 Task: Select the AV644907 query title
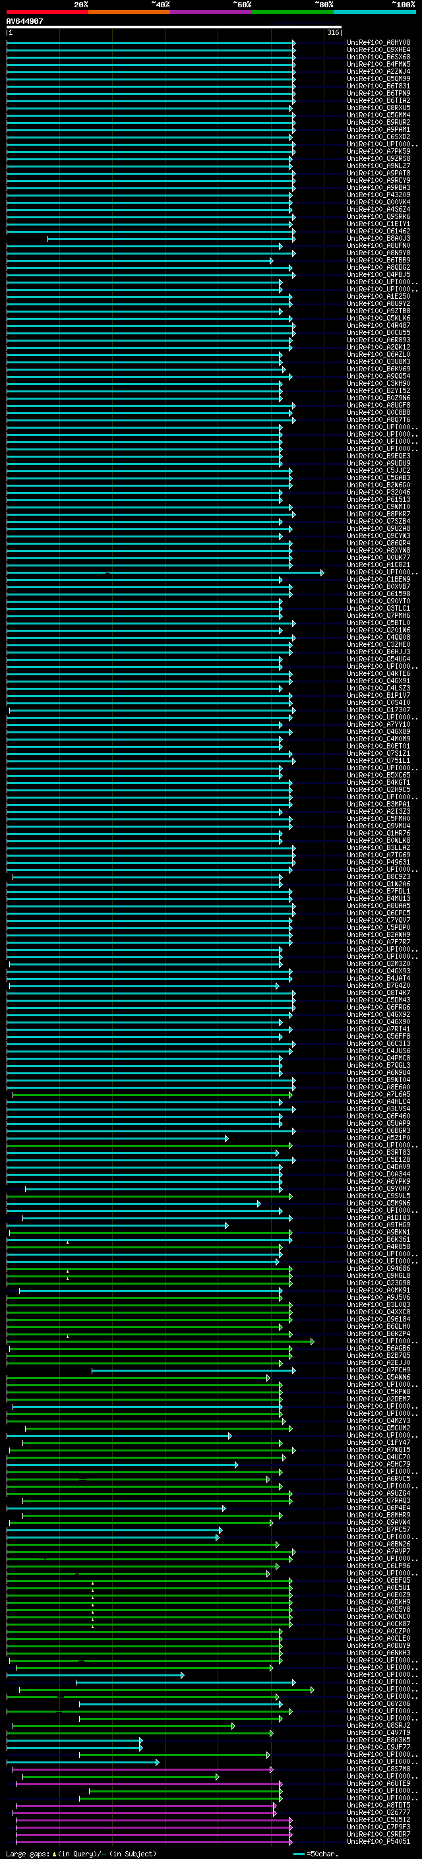24,21
